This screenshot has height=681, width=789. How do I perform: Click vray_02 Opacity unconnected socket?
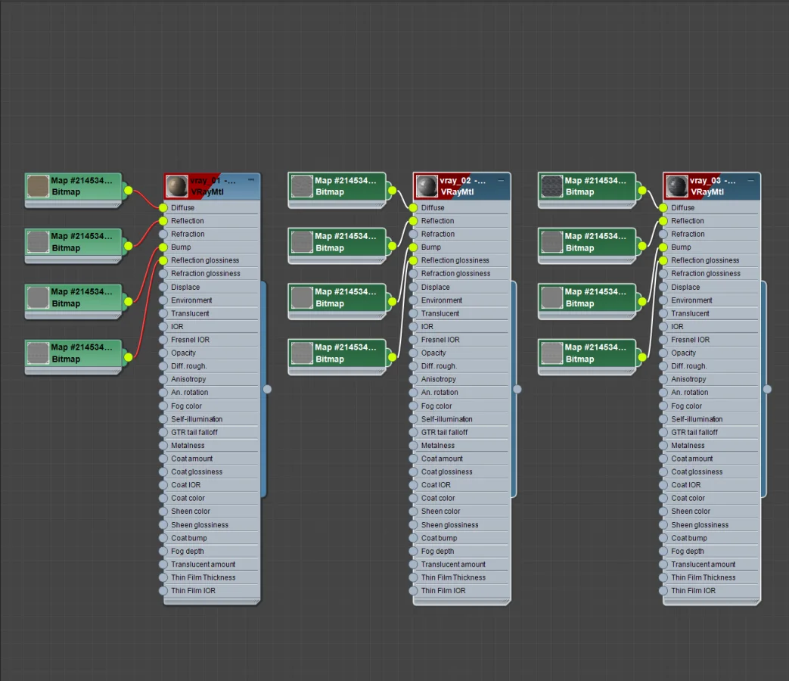pos(413,353)
